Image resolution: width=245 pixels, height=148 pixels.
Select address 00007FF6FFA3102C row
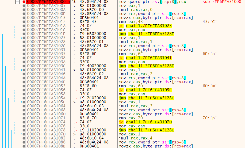(x=46, y=46)
